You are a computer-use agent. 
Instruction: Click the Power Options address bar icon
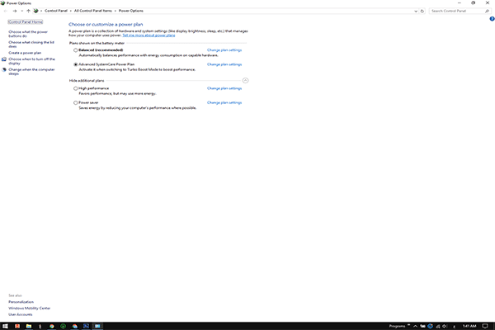pos(35,11)
